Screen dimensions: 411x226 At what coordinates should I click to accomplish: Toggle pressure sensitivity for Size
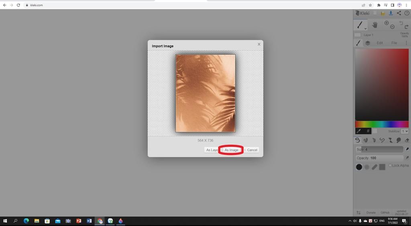point(407,149)
